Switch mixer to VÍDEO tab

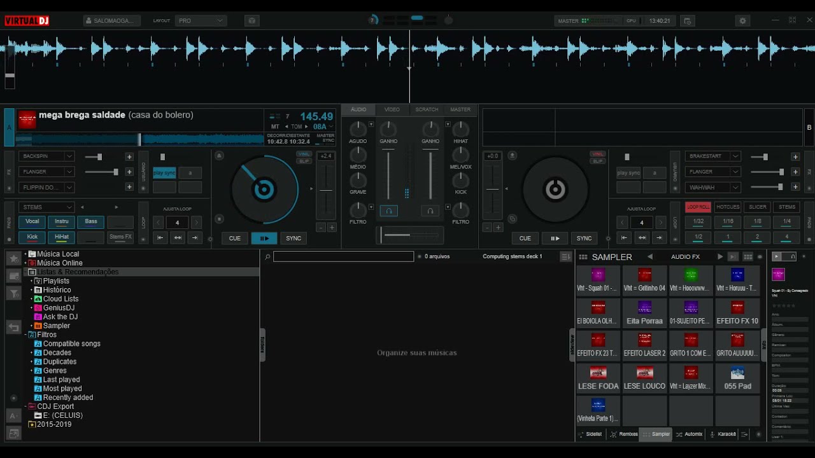click(392, 109)
